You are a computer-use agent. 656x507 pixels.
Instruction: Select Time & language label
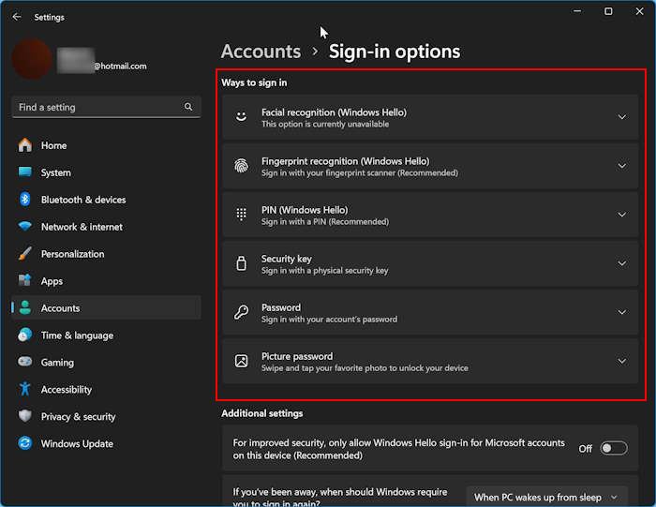[77, 336]
